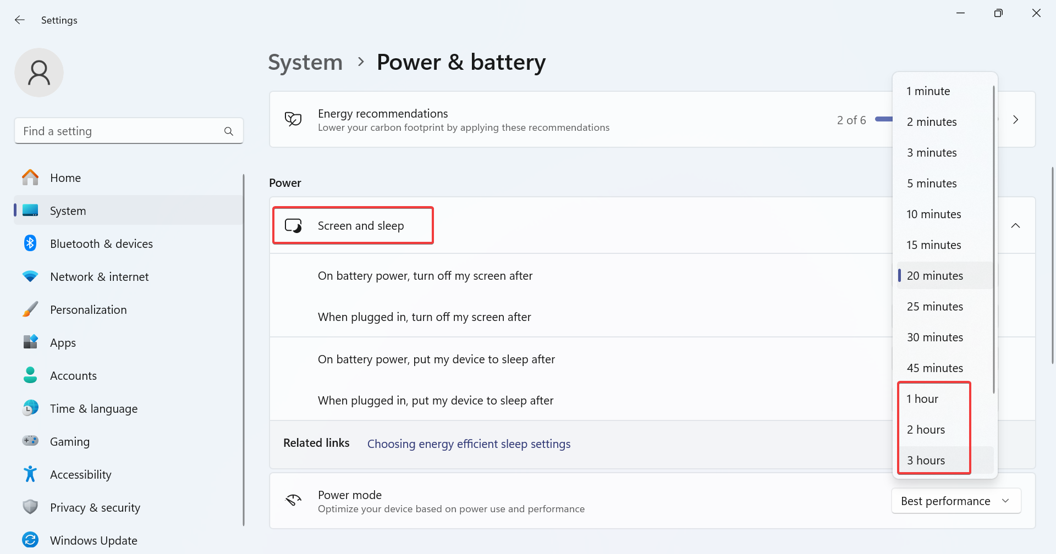1056x554 pixels.
Task: Open Accounts settings
Action: point(128,375)
